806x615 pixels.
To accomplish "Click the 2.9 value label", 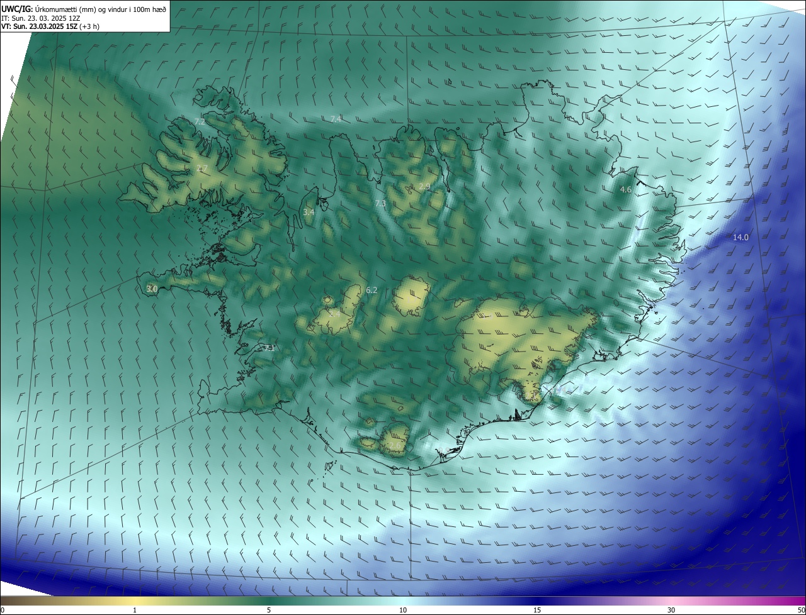I will (x=424, y=186).
